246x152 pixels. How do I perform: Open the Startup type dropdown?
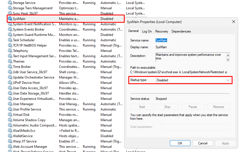pyautogui.click(x=193, y=80)
